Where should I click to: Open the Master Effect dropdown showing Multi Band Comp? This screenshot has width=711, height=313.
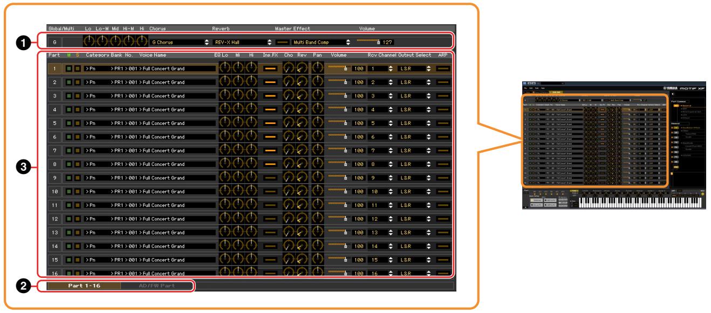click(322, 41)
